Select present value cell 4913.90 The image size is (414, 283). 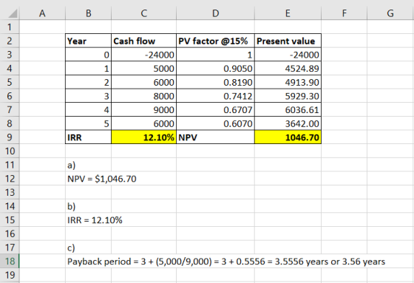click(x=288, y=82)
